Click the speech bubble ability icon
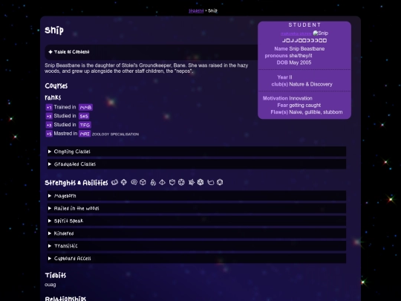This screenshot has width=401, height=301. point(134,182)
